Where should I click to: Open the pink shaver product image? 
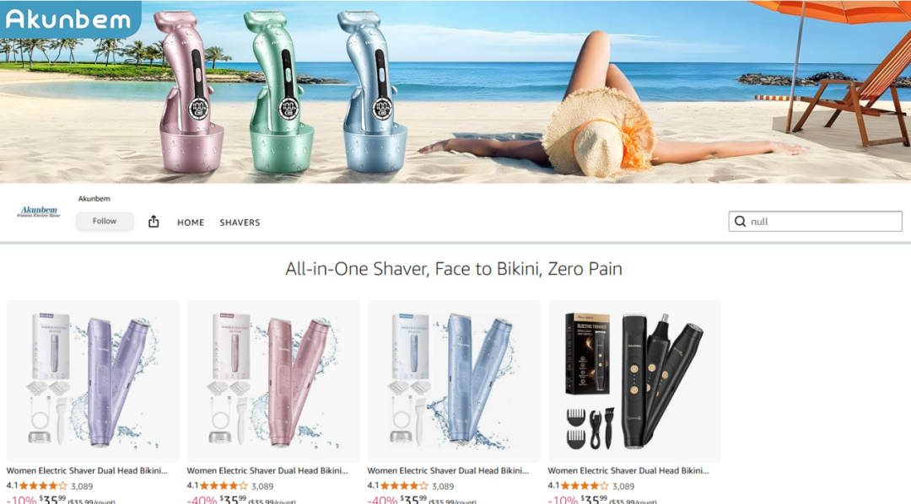point(273,381)
